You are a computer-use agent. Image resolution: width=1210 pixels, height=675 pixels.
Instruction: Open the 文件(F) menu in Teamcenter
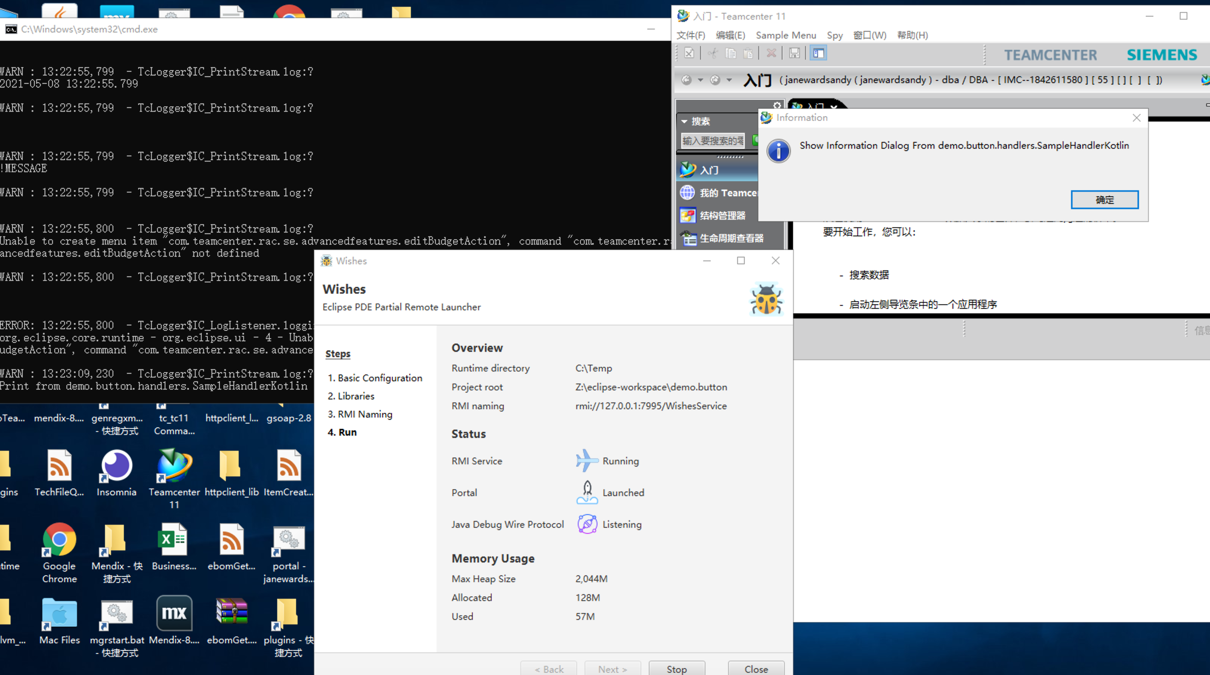[690, 35]
